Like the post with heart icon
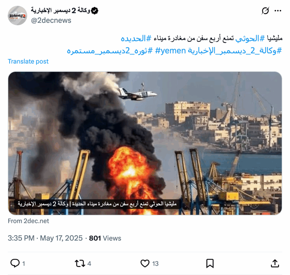The width and height of the screenshot is (290, 275). point(145,263)
